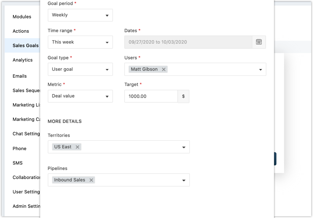Remove Inbound Sales pipeline tag
This screenshot has height=218, width=313.
coord(91,180)
